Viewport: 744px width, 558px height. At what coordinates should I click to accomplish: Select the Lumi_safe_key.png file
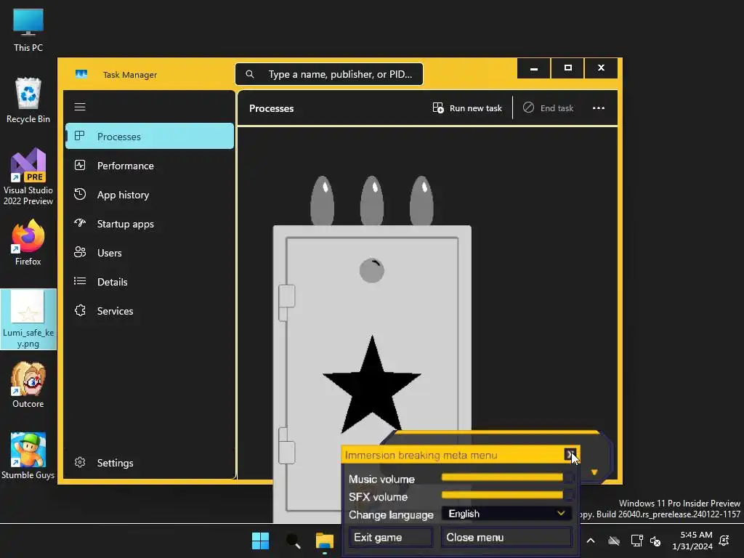[28, 319]
